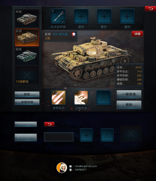The image size is (156, 181).
Task: Open the 阵型 formation button
Action: click(x=27, y=94)
